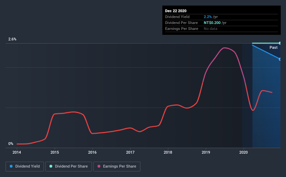Click the blue Dividend Yield legend dot
Screen dimensions: 286x177
coord(11,166)
